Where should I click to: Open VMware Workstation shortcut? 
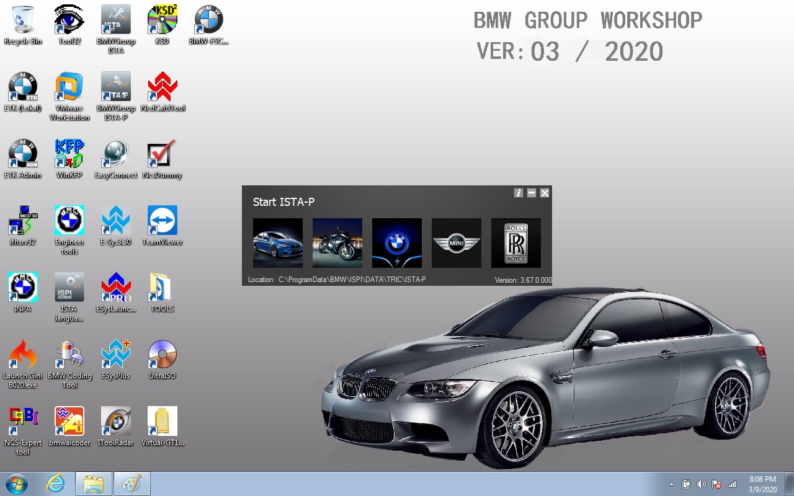click(69, 96)
